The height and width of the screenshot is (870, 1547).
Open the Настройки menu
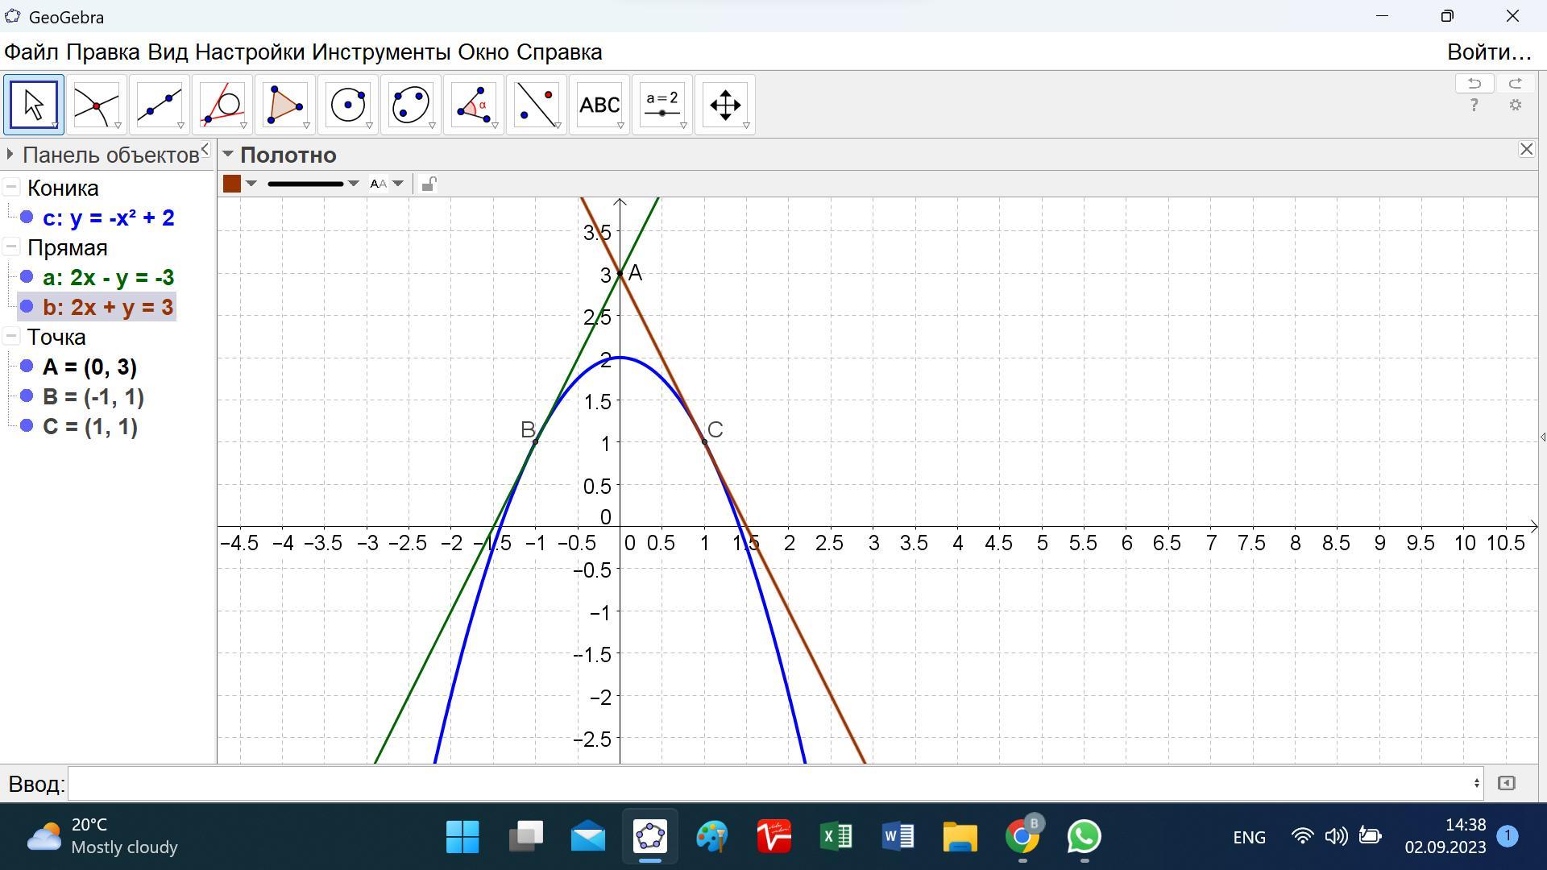250,52
